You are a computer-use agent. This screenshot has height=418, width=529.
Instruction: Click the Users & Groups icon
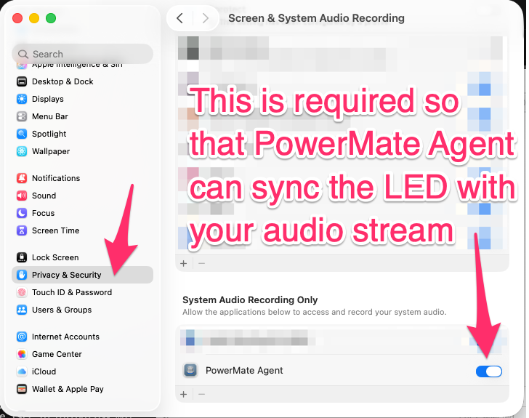pos(22,310)
